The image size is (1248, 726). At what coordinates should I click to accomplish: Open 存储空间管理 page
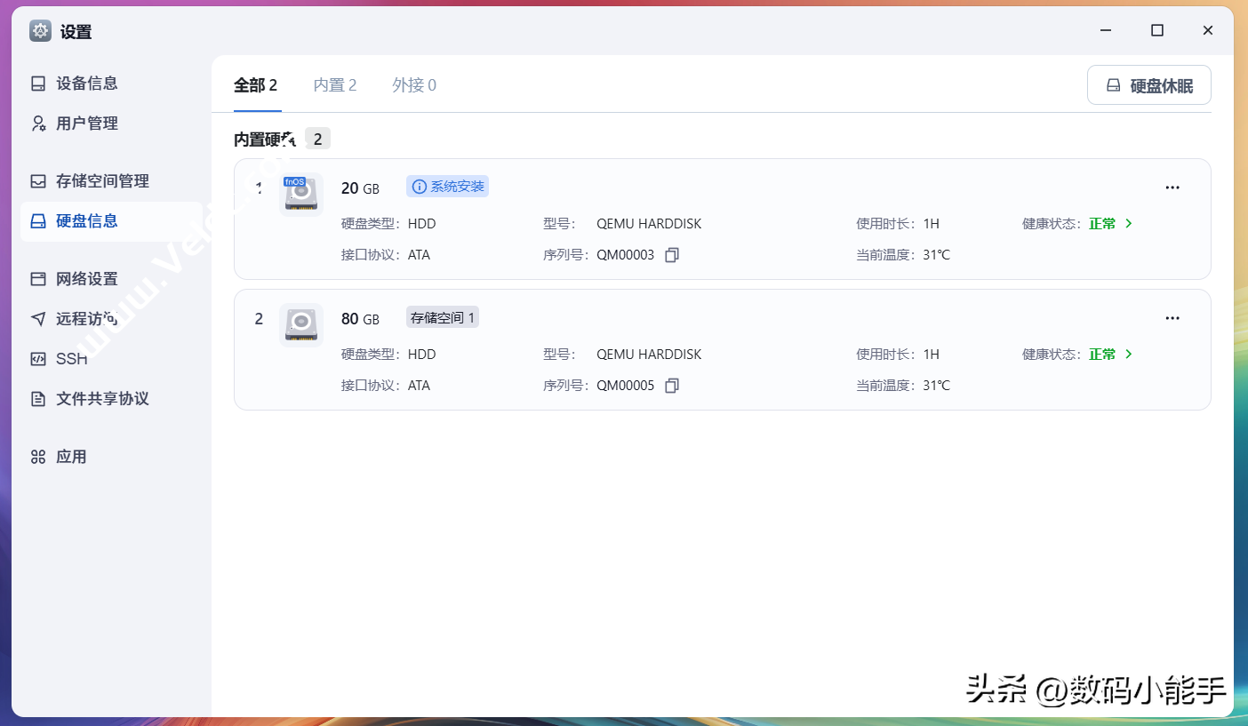(101, 181)
